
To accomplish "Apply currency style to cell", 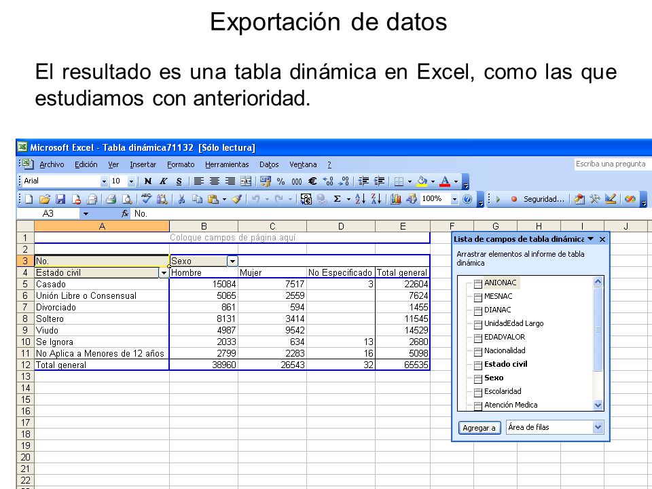I will tap(265, 181).
